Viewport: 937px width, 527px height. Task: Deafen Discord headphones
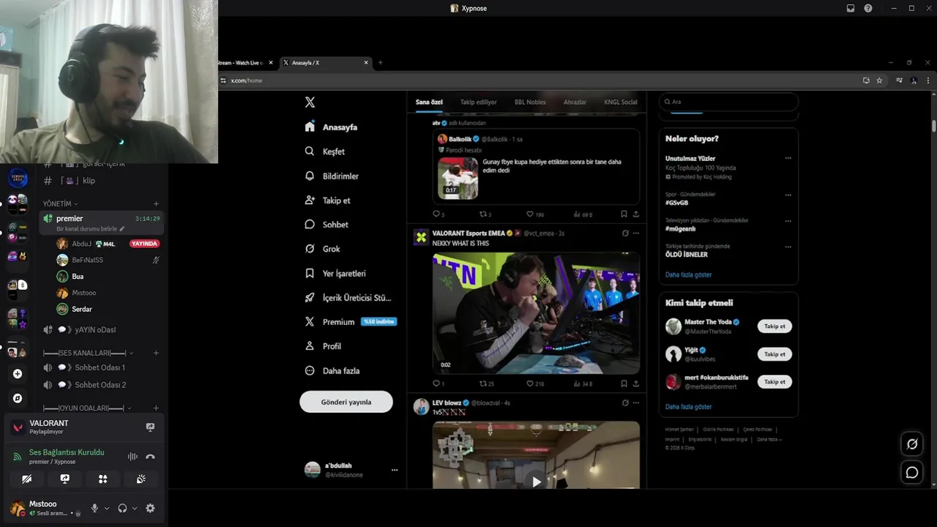click(x=122, y=508)
